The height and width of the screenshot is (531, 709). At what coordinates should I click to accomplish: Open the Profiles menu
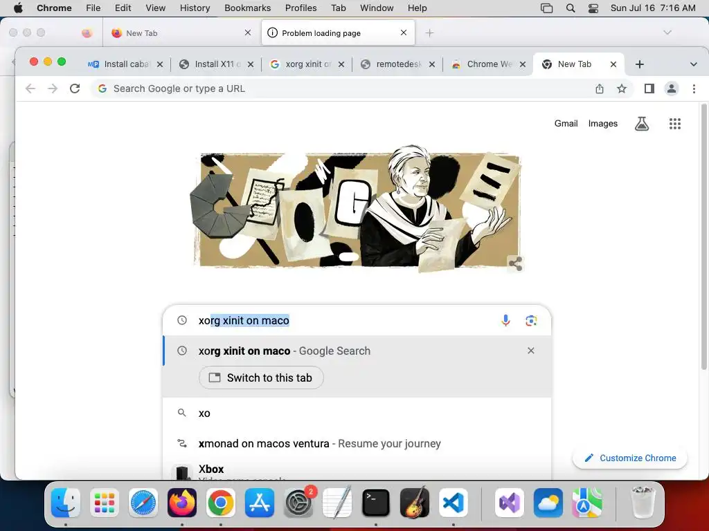[300, 8]
